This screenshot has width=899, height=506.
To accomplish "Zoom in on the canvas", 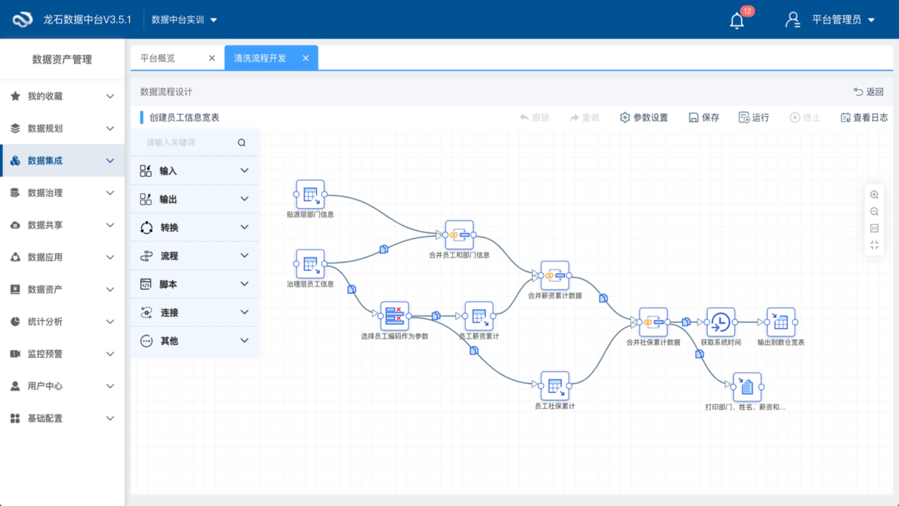I will [874, 195].
